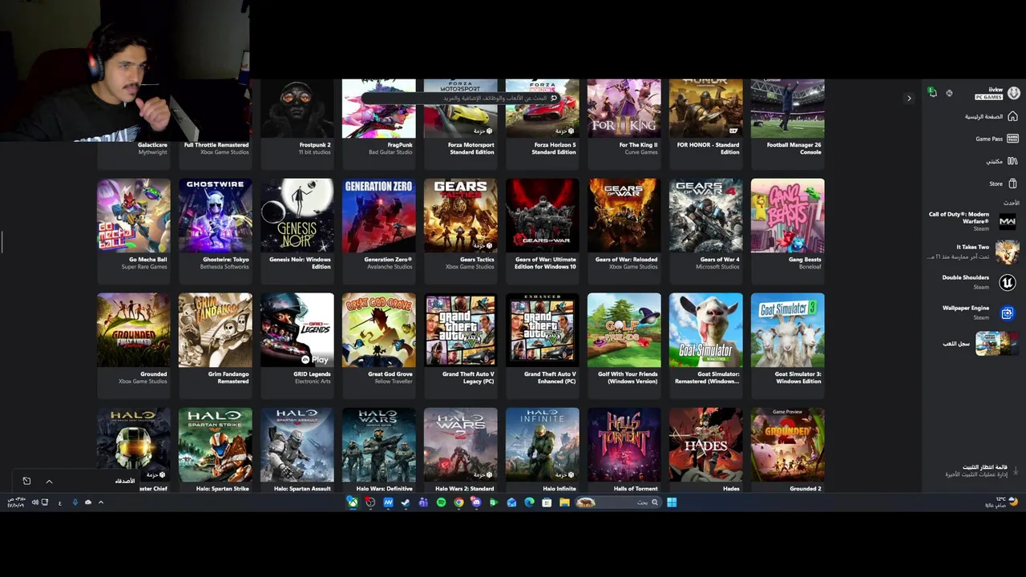The width and height of the screenshot is (1026, 577).
Task: Open Double Shoulders Unreal icon in recents
Action: (x=1008, y=282)
